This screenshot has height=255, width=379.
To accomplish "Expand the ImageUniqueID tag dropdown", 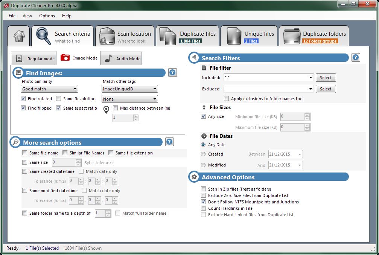I will [130, 89].
